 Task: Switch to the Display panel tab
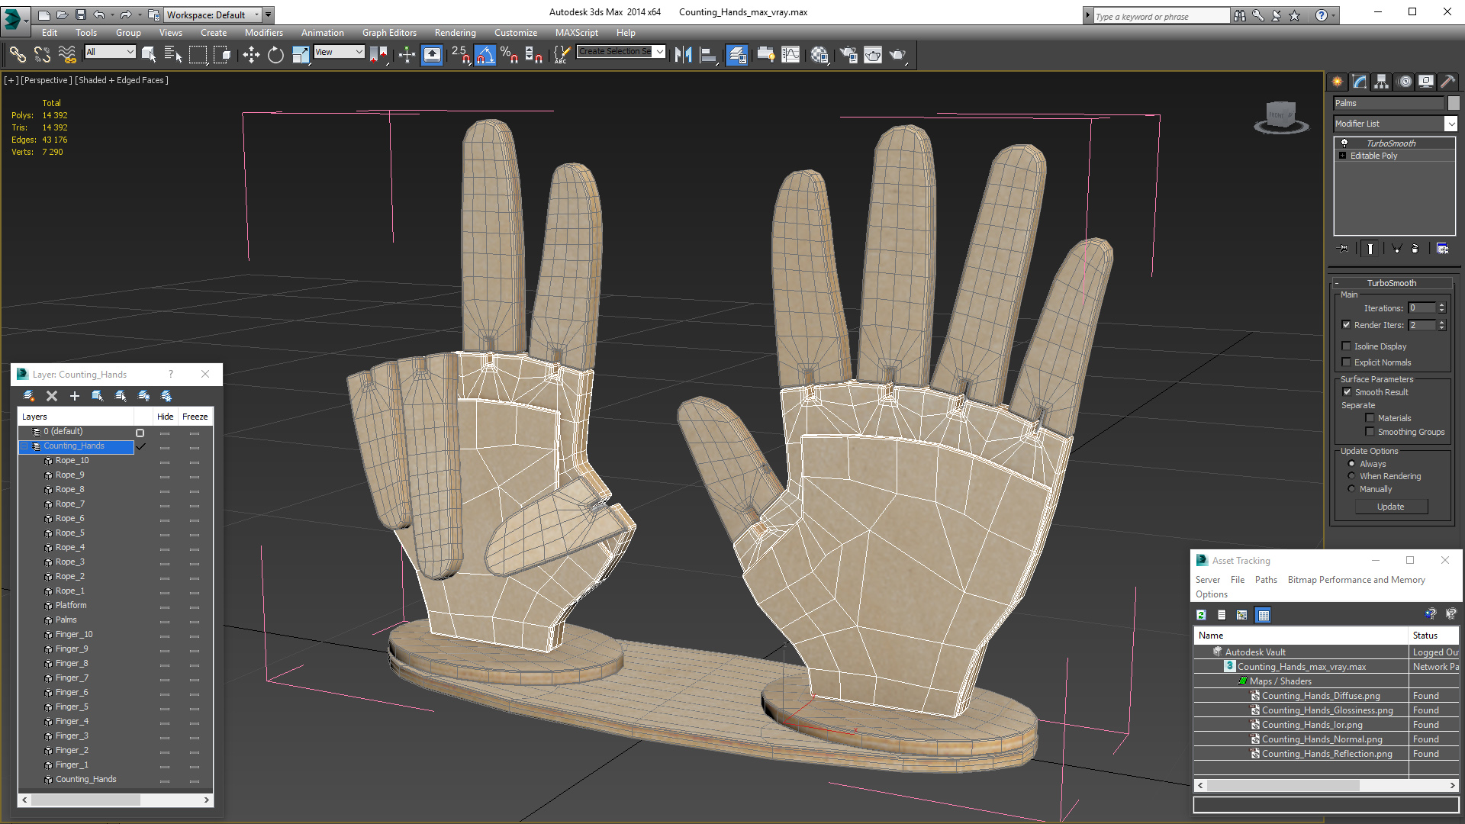click(1426, 82)
